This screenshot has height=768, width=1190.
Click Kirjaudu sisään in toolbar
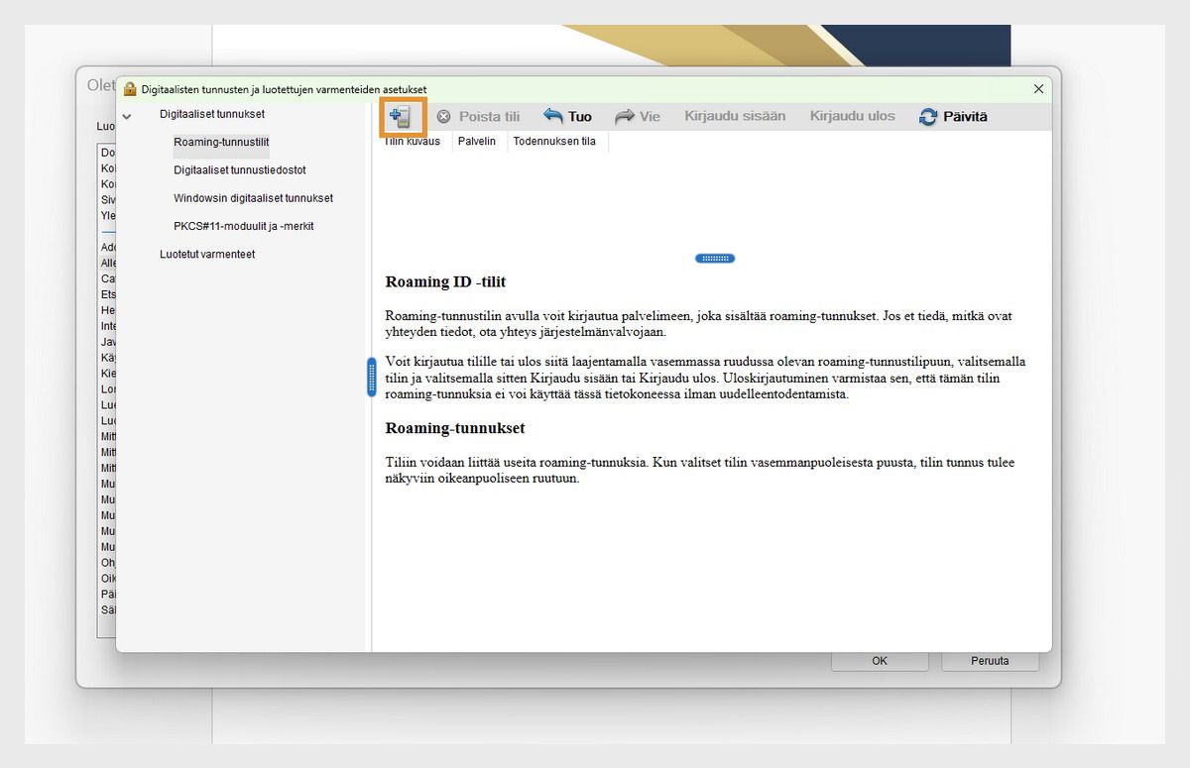click(735, 116)
